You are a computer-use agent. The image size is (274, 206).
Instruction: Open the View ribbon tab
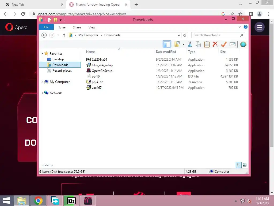(92, 27)
